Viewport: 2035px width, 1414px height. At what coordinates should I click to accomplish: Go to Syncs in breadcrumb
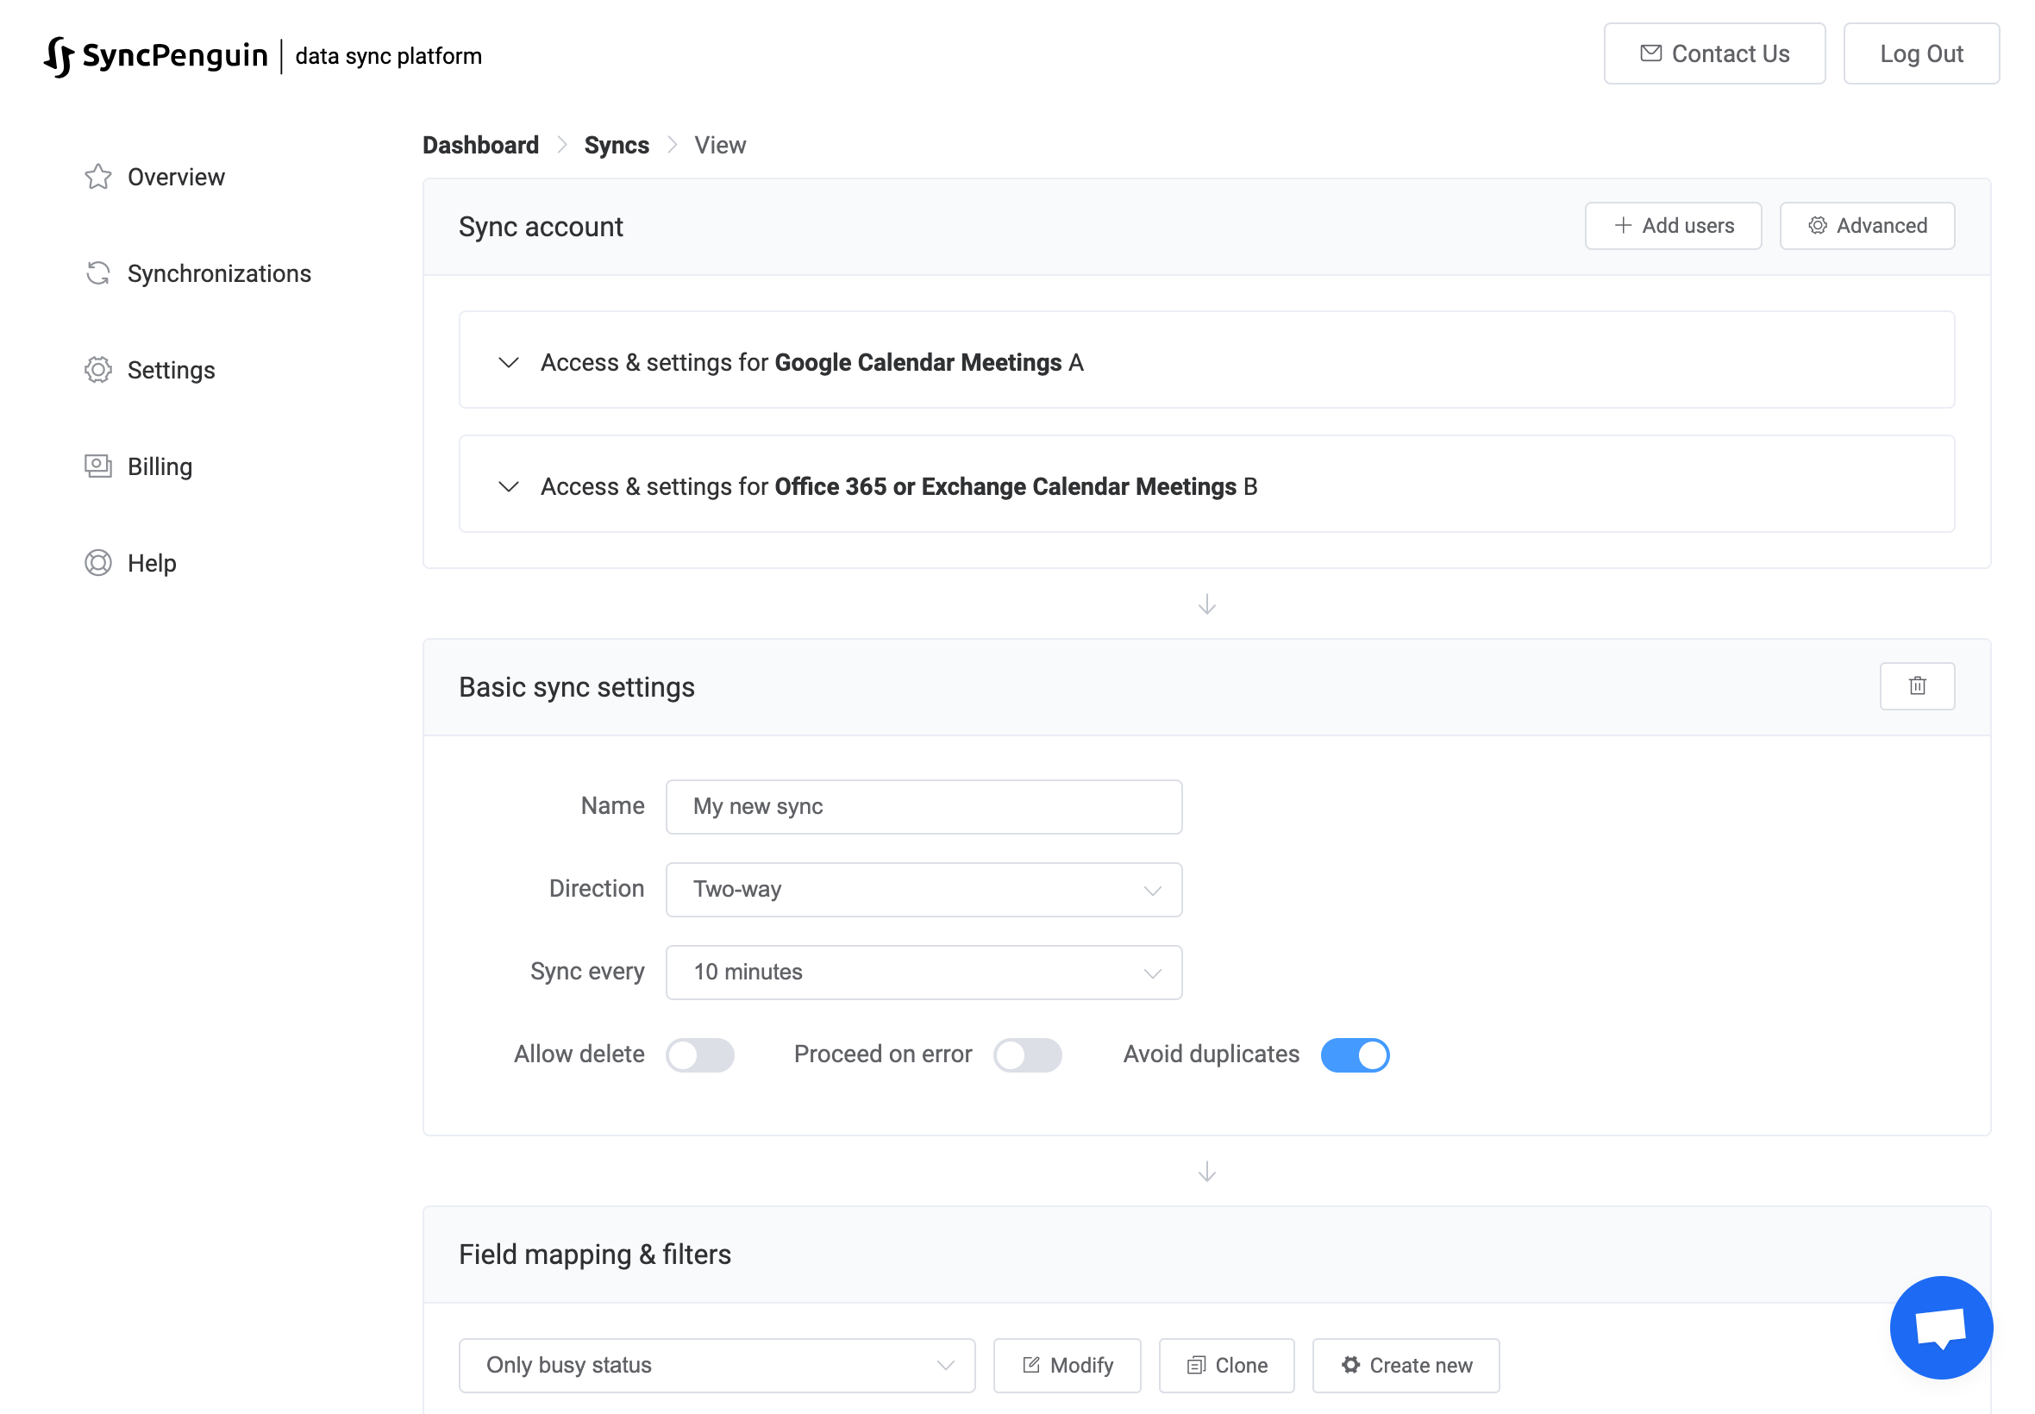616,146
